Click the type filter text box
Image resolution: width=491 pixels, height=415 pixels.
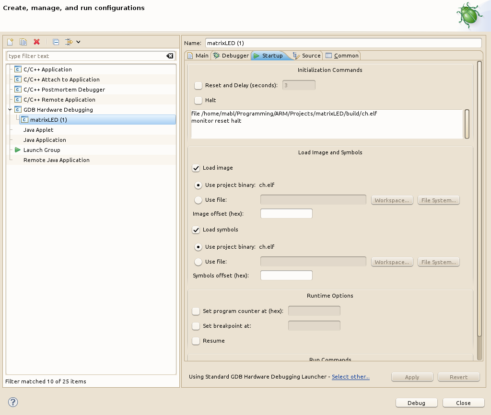(91, 56)
